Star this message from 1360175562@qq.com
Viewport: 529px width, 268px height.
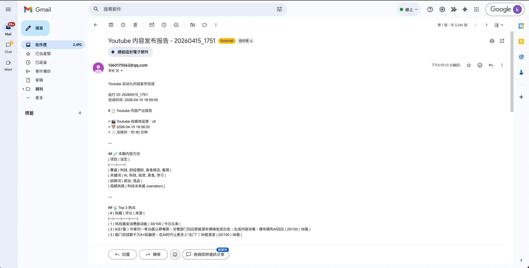click(469, 65)
